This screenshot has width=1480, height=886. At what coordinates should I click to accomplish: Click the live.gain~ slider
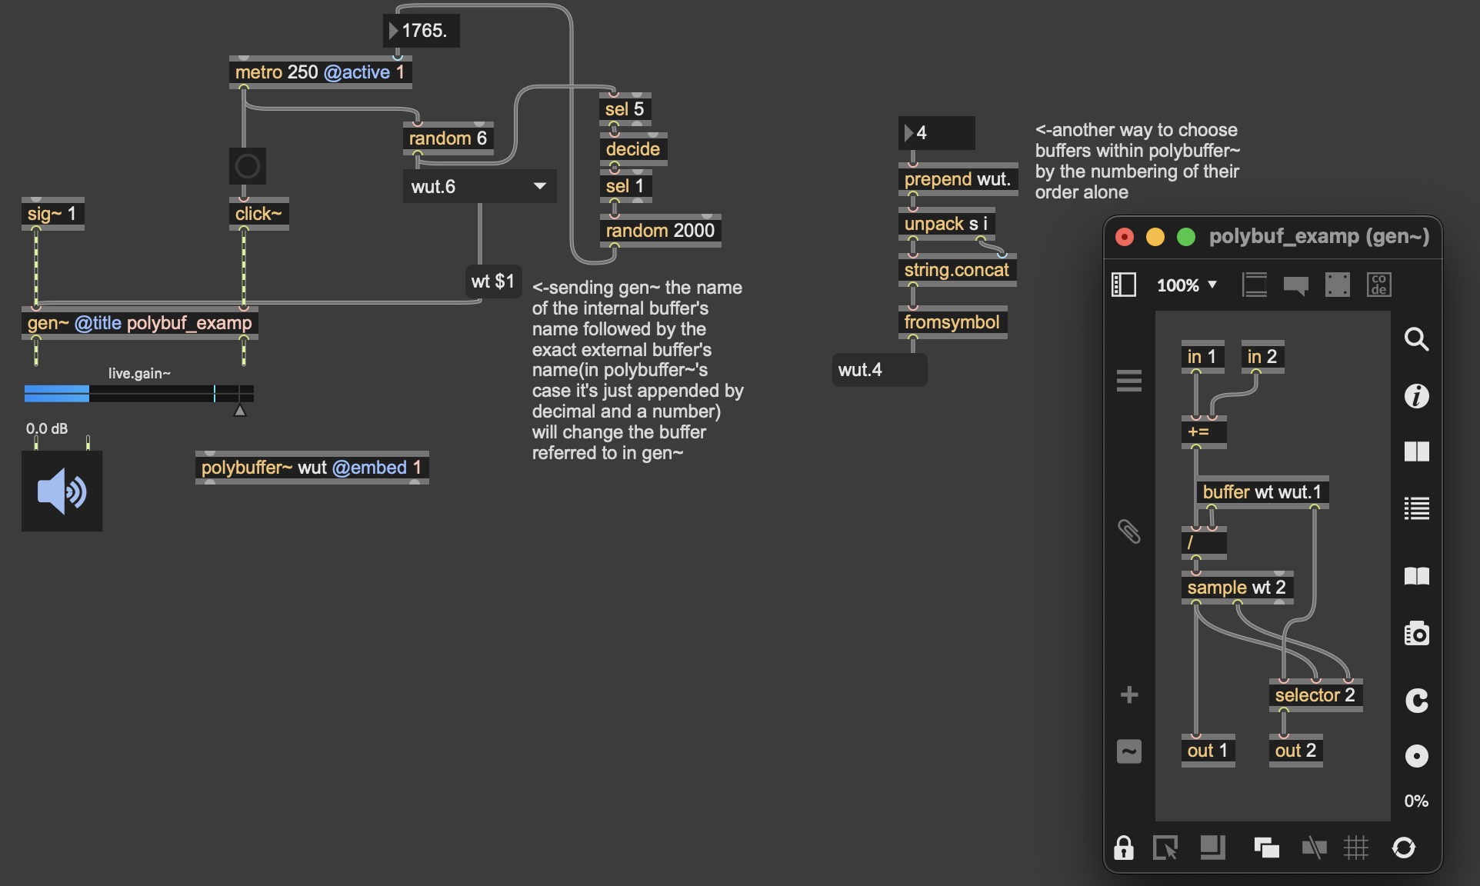[x=138, y=394]
